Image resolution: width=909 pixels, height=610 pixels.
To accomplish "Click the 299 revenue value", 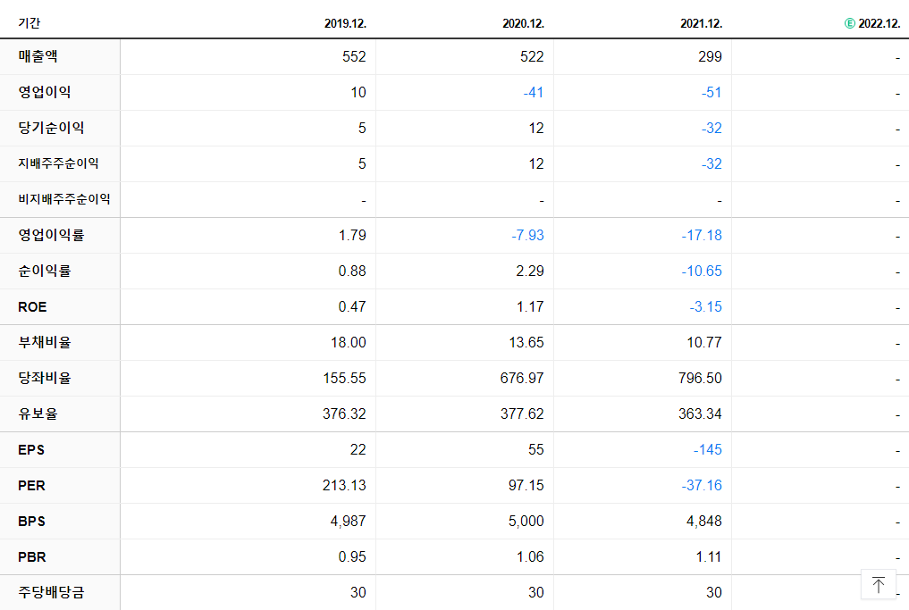I will pos(711,57).
